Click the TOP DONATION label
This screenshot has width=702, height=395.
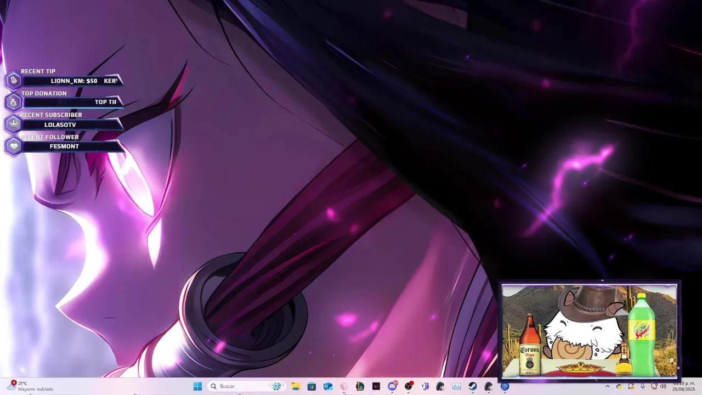click(x=44, y=93)
